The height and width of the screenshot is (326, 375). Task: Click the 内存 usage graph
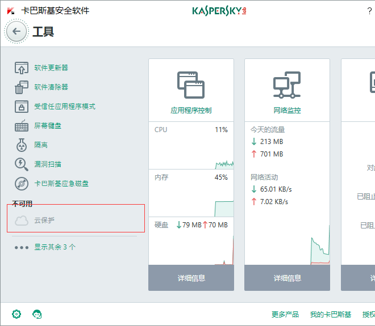point(224,209)
